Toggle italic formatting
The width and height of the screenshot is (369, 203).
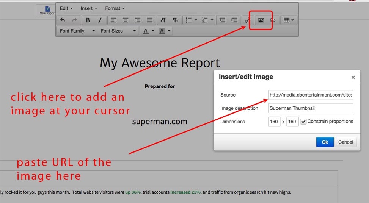pos(100,20)
